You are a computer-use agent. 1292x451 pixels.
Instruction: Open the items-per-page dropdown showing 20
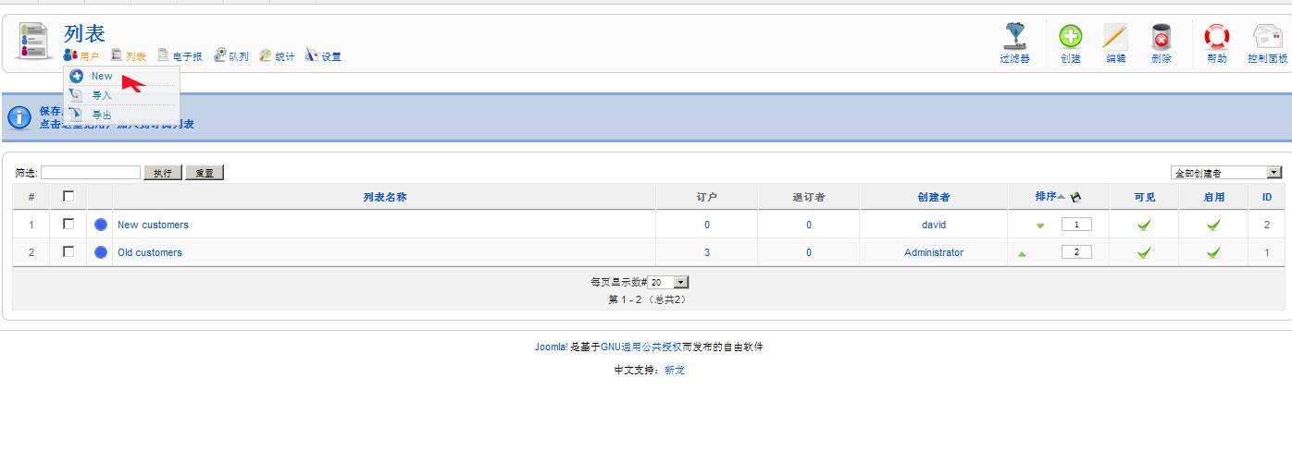(x=669, y=282)
